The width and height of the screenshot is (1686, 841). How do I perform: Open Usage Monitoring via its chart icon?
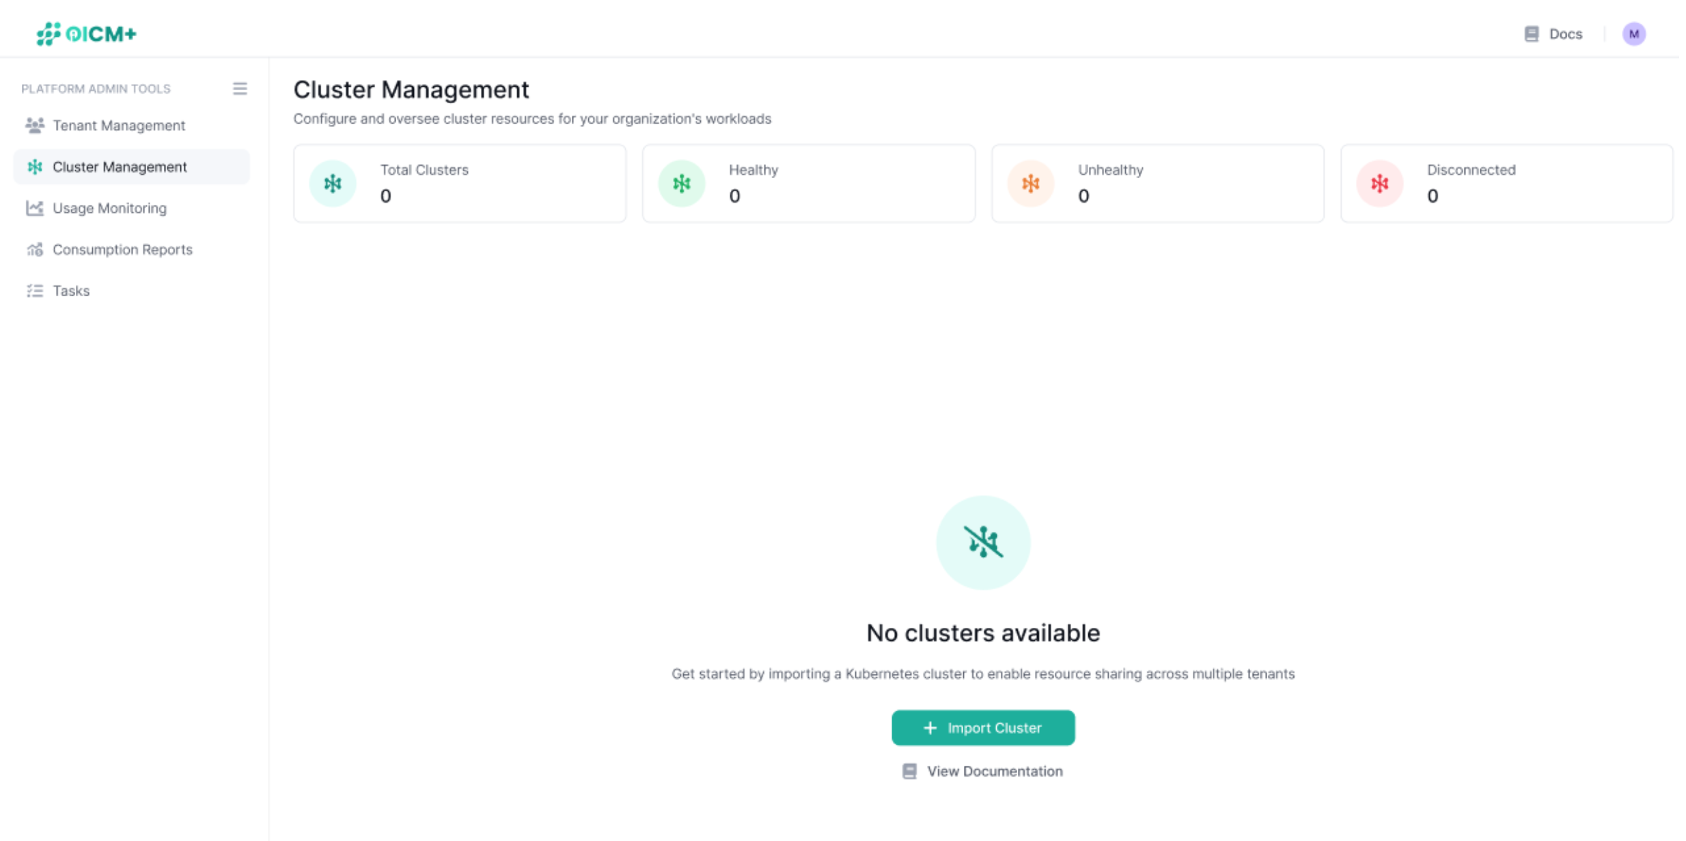(x=34, y=208)
